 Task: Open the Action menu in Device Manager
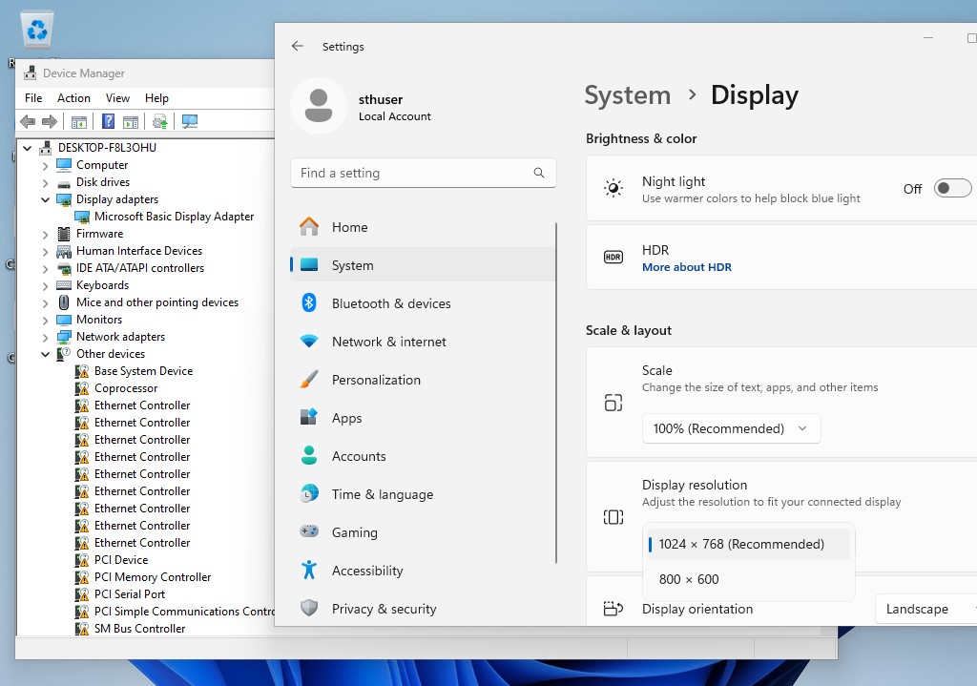[x=73, y=98]
